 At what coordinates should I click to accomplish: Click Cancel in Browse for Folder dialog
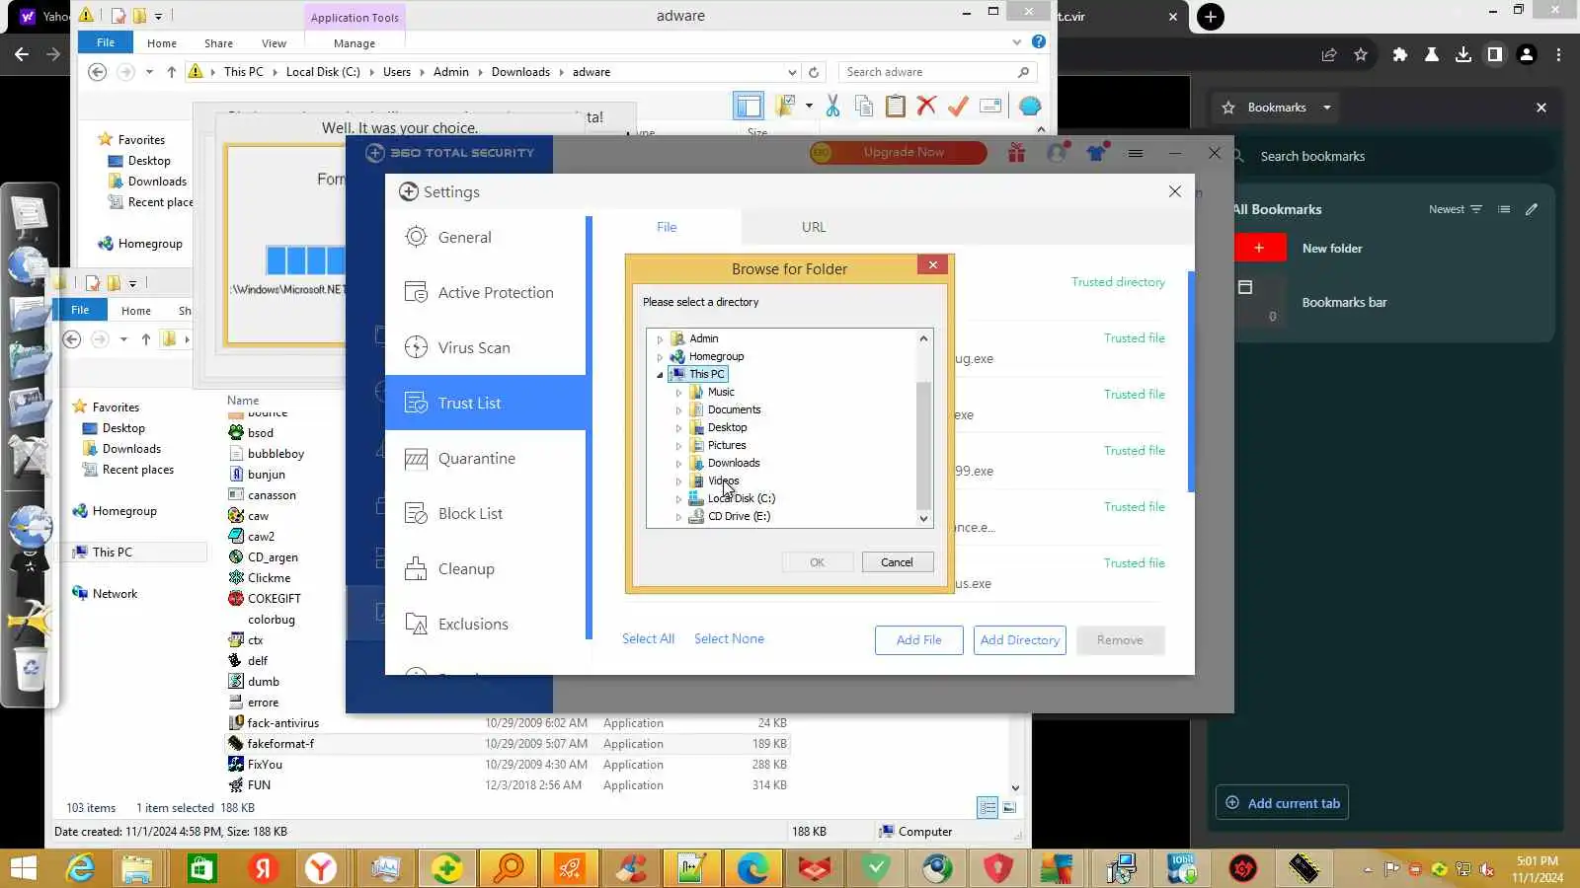tap(897, 562)
